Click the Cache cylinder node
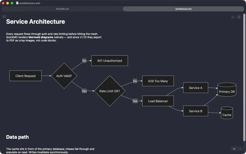This screenshot has height=154, width=246. [x=227, y=113]
